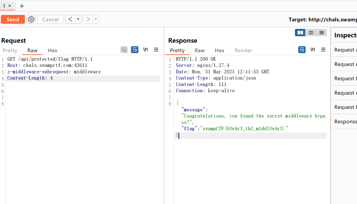
Task: Select top-bottom stacked layout
Action: (x=311, y=33)
